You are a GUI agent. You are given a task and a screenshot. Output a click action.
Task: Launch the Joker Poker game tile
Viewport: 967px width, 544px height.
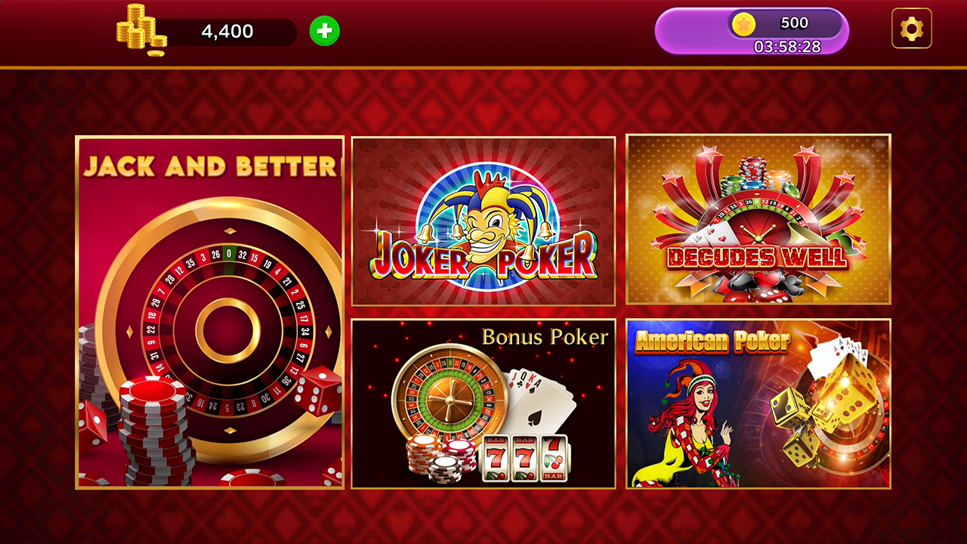pyautogui.click(x=483, y=221)
